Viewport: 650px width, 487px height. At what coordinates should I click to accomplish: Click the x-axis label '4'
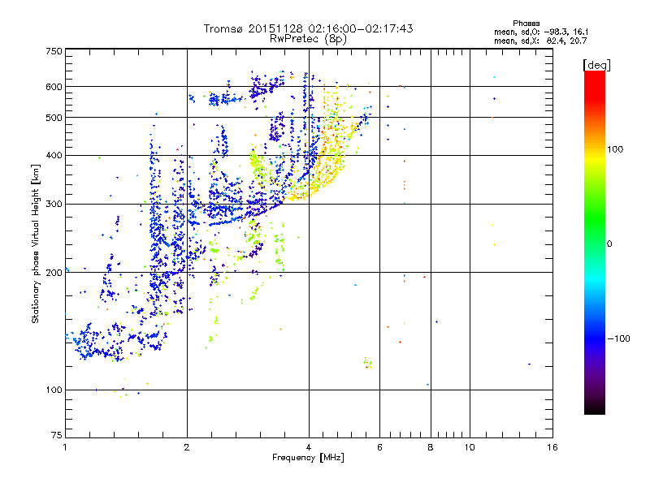coord(309,447)
